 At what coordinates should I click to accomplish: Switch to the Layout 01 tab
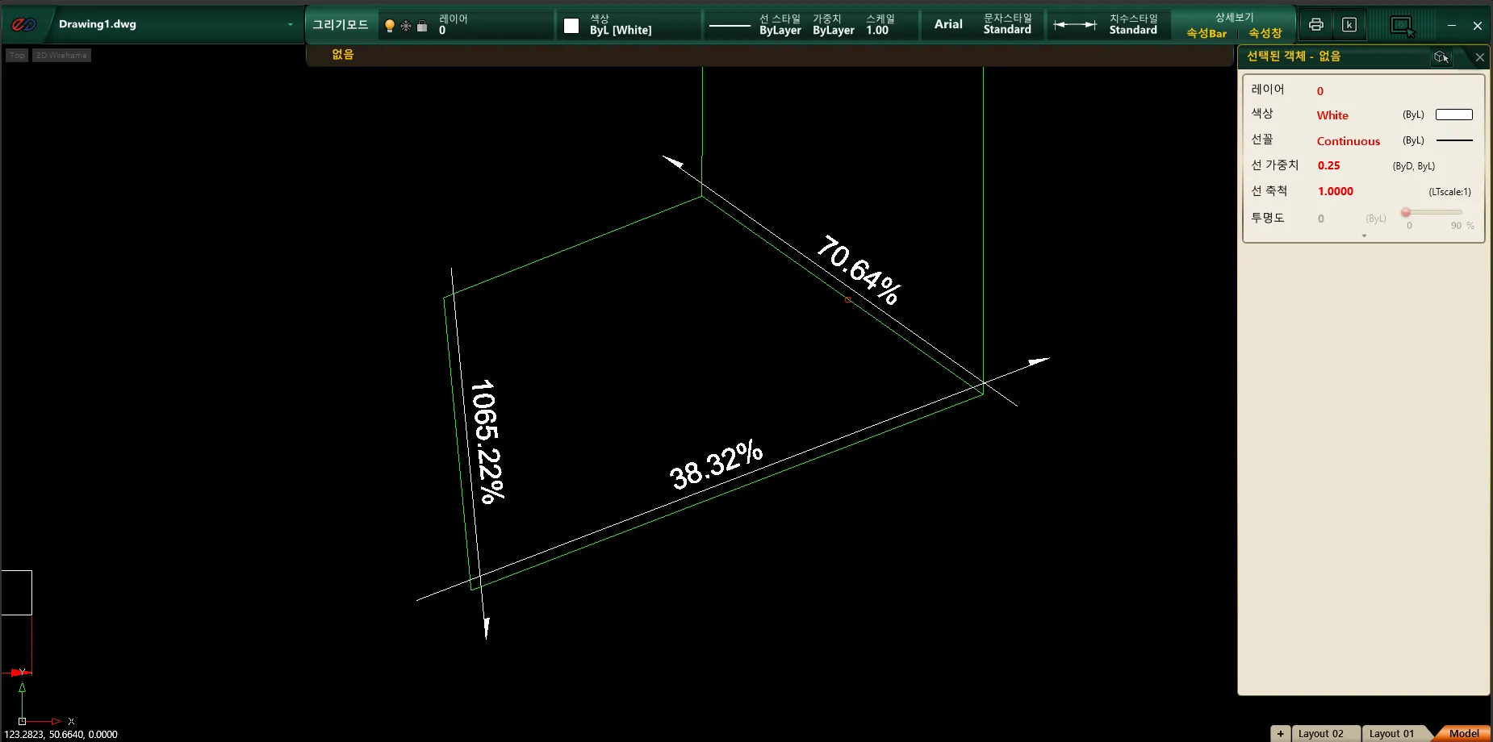coord(1391,733)
